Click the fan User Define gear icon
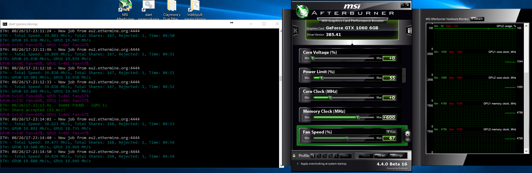532x173 pixels. click(407, 136)
